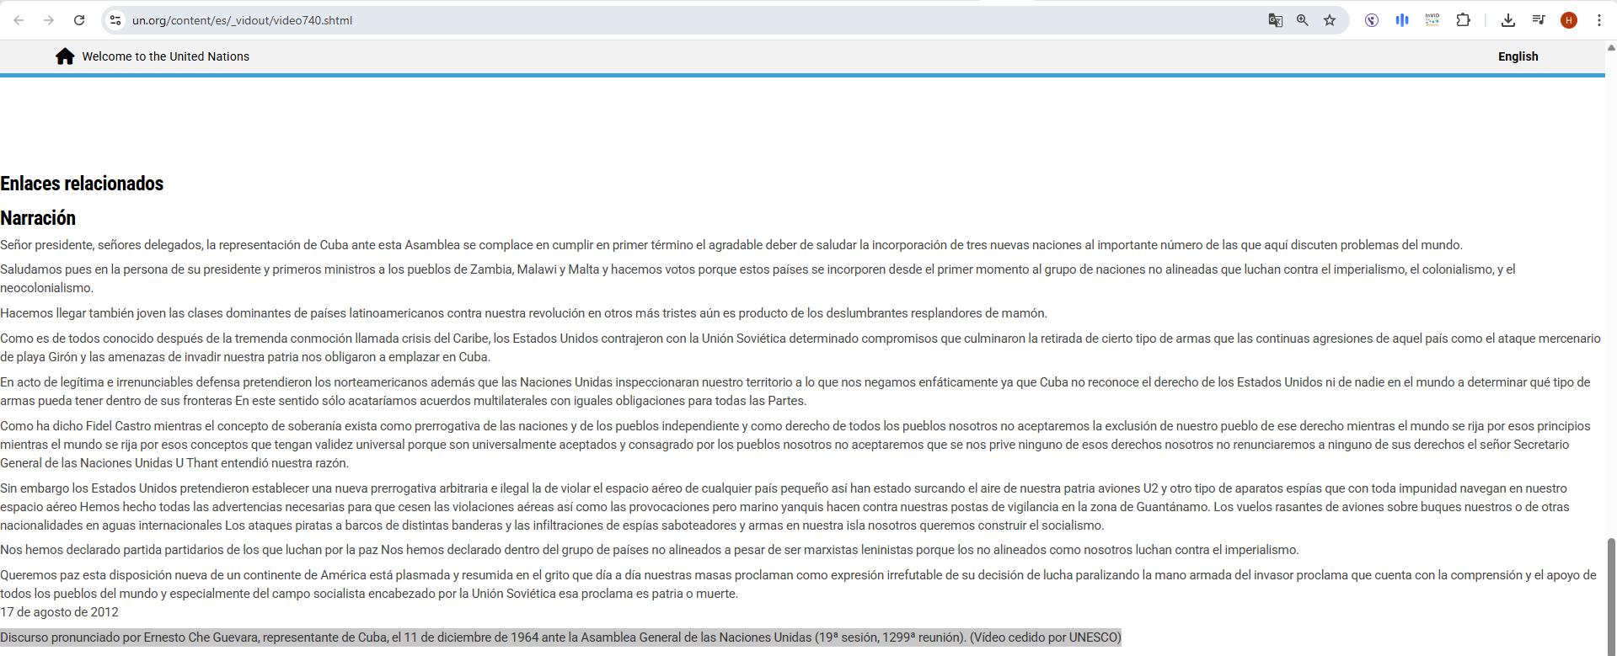The width and height of the screenshot is (1617, 656).
Task: Open the purple circular extension icon
Action: [1372, 20]
